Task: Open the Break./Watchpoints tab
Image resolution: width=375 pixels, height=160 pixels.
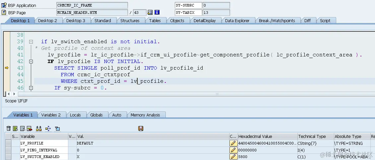Action: click(277, 20)
